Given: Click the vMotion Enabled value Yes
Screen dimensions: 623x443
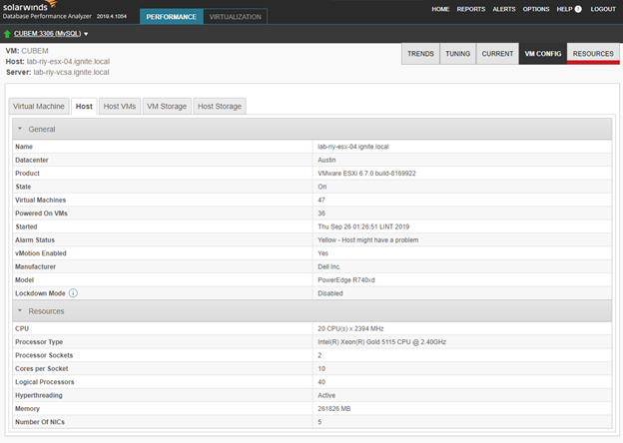Looking at the screenshot, I should pyautogui.click(x=323, y=253).
